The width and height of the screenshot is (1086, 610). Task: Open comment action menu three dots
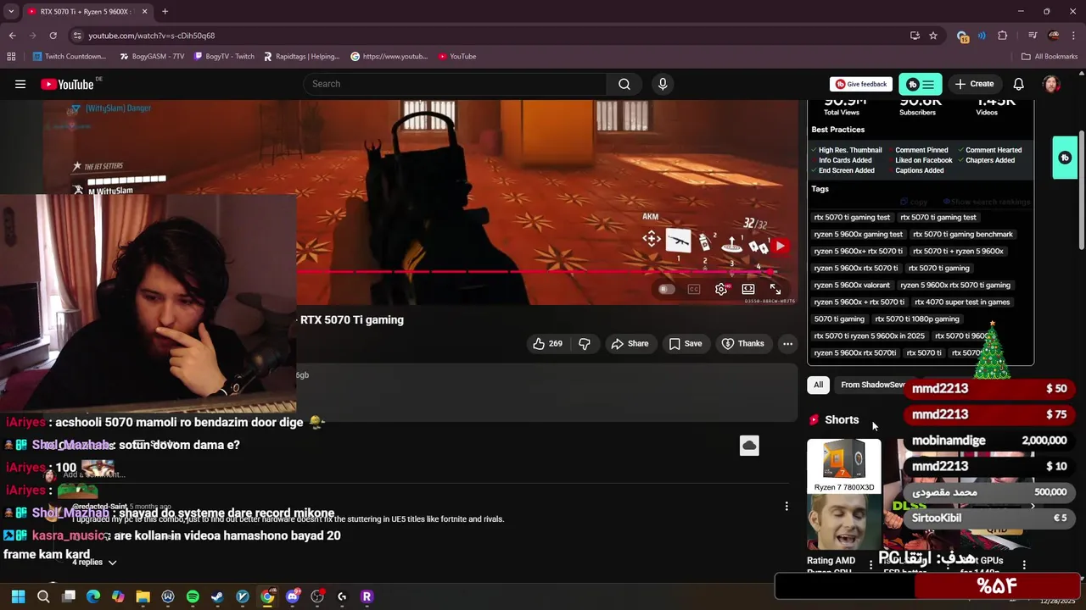point(787,507)
